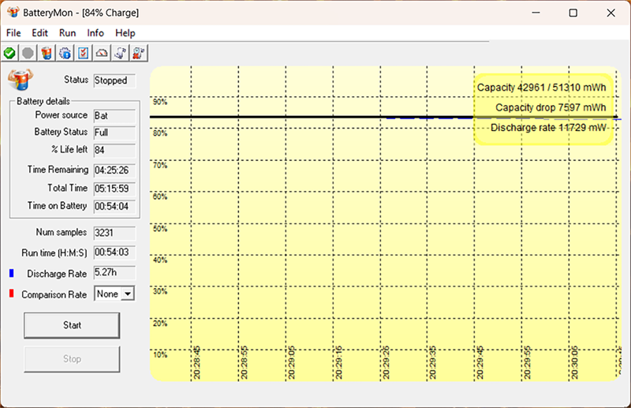Open the Edit menu
The image size is (631, 408).
[x=40, y=33]
